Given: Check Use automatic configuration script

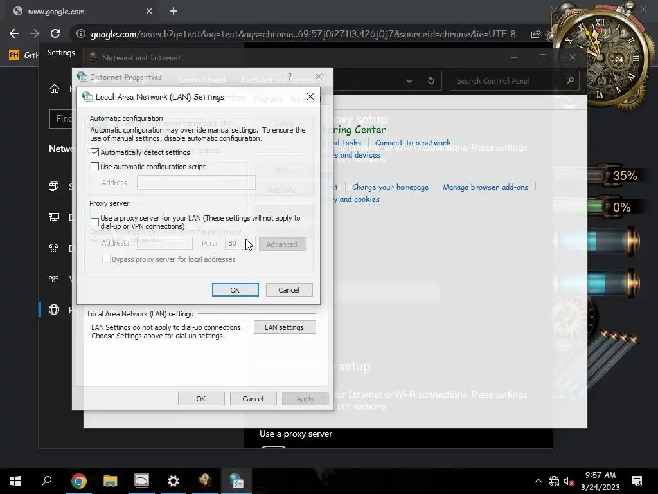Looking at the screenshot, I should tap(95, 167).
